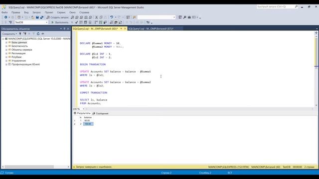
Task: Open the Вид menu
Action: coord(26,12)
